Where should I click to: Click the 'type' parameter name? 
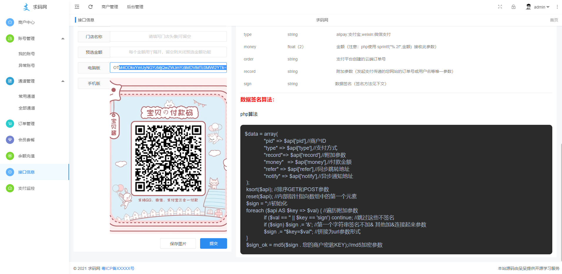[x=248, y=34]
